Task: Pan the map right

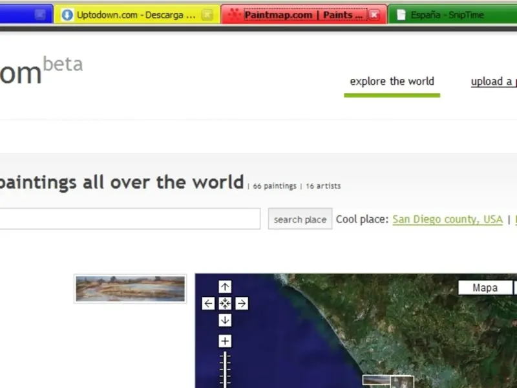Action: (242, 303)
